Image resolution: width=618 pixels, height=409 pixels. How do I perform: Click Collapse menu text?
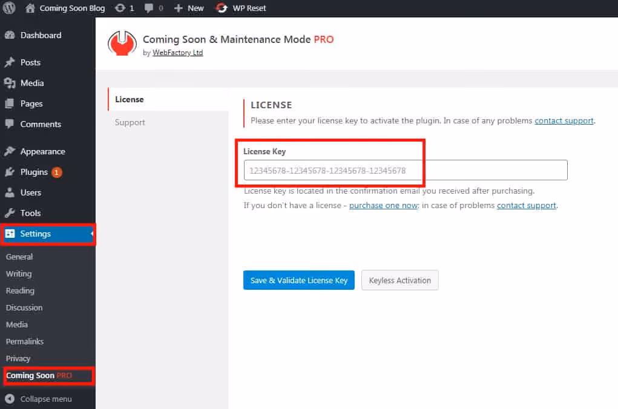pos(46,399)
